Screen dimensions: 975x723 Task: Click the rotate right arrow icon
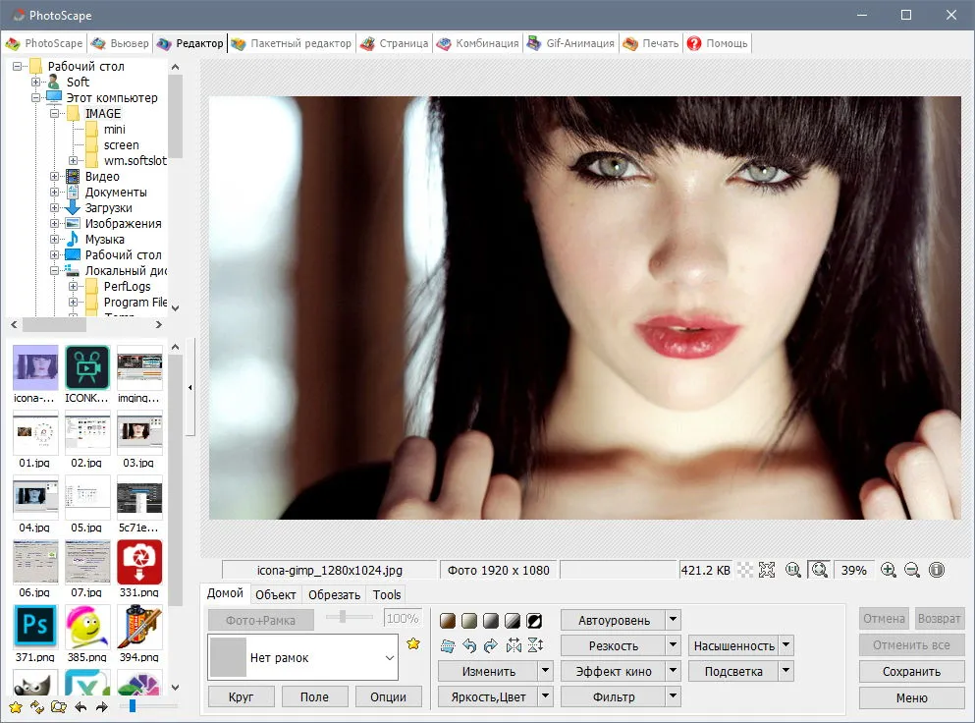(x=491, y=645)
